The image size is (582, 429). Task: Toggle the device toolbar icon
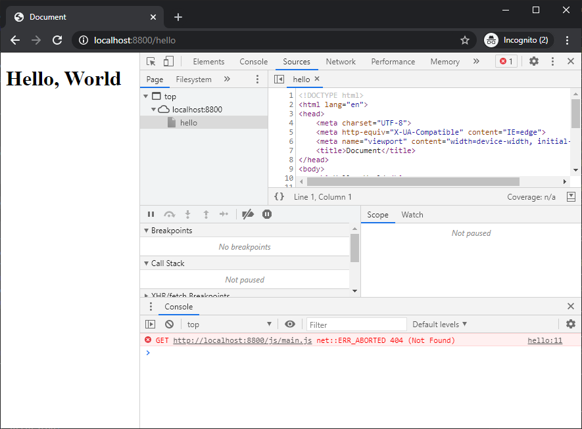[168, 61]
